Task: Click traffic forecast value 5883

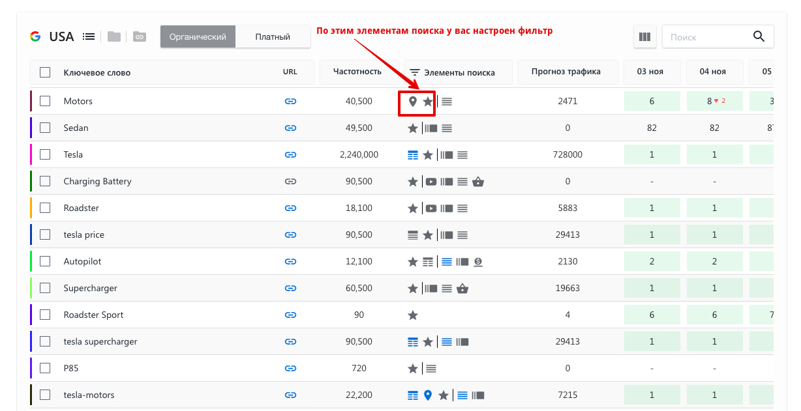Action: (567, 208)
